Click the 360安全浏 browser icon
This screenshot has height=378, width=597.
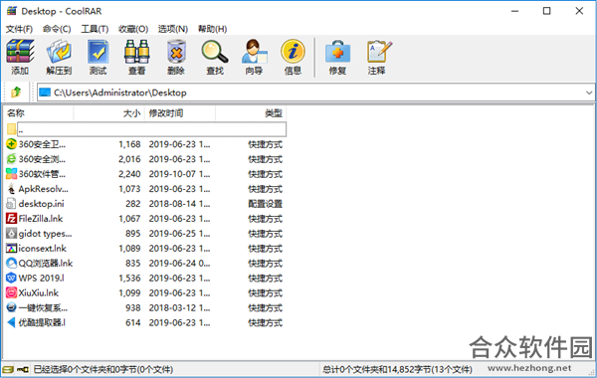coord(11,159)
